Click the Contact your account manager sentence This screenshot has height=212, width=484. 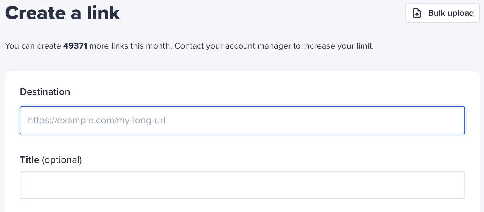coord(274,46)
